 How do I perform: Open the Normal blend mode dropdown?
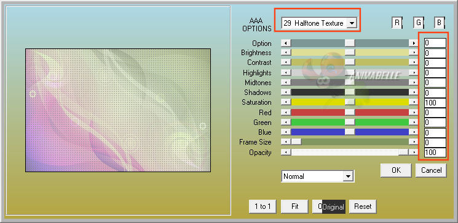tap(318, 176)
